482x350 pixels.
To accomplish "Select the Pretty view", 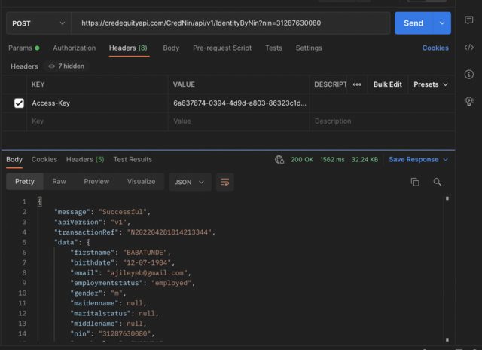I will tap(25, 182).
